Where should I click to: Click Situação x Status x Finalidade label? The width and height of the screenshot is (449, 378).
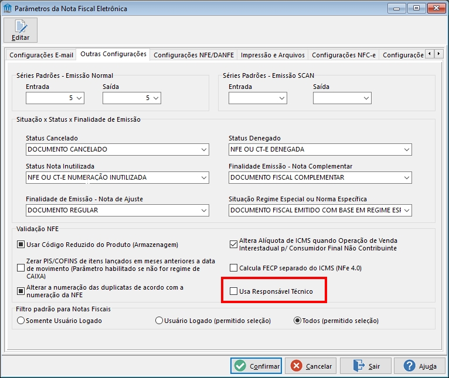(79, 119)
